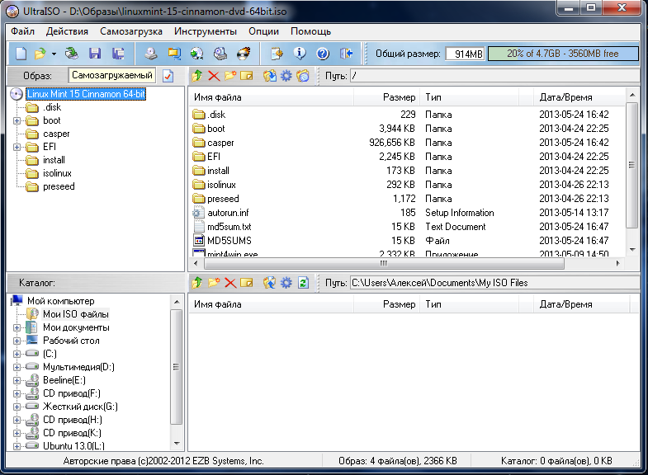Click the refresh icon in catalog toolbar
The width and height of the screenshot is (648, 475).
(x=303, y=283)
